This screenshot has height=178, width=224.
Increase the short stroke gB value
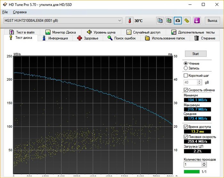tap(199, 81)
